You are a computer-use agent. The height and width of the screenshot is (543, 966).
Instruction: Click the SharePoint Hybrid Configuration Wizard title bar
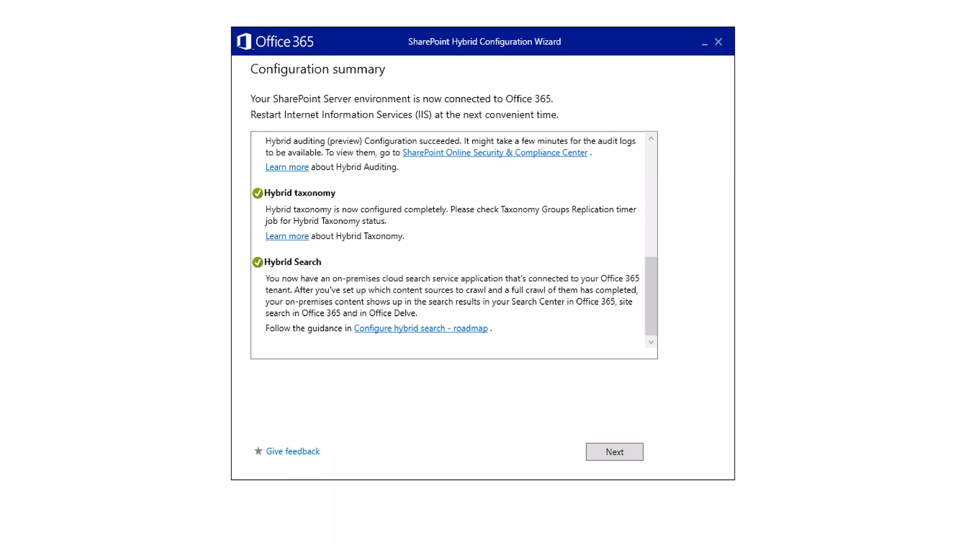(484, 41)
